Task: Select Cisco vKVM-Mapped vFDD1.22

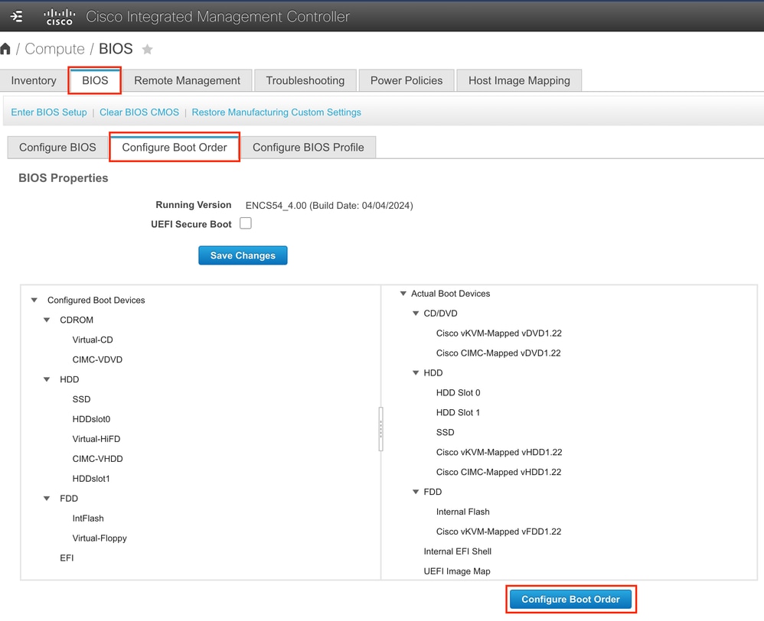Action: 498,532
